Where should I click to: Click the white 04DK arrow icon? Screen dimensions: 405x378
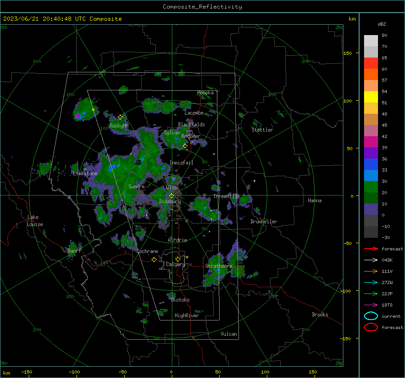click(371, 260)
